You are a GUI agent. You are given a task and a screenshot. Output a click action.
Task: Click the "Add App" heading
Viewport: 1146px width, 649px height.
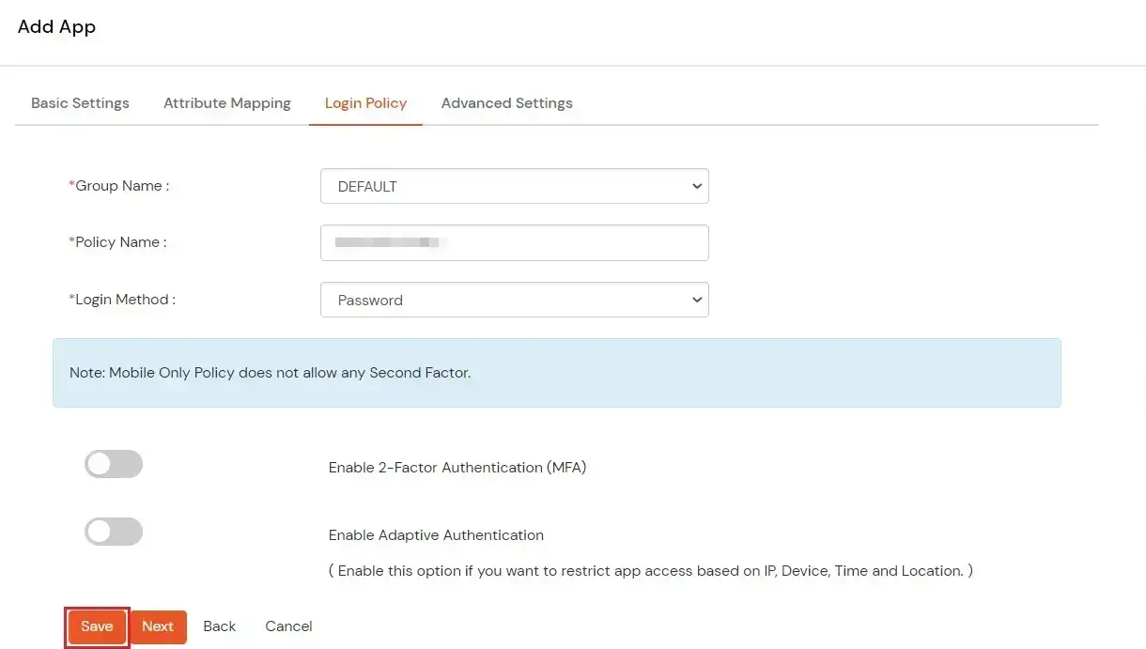click(x=56, y=26)
